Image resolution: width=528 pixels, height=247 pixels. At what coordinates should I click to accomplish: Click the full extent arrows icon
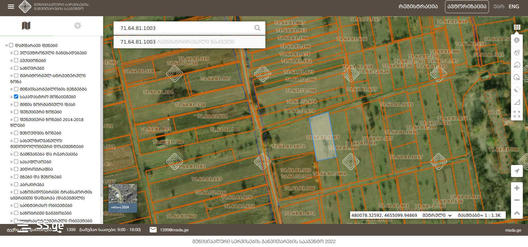[517, 114]
